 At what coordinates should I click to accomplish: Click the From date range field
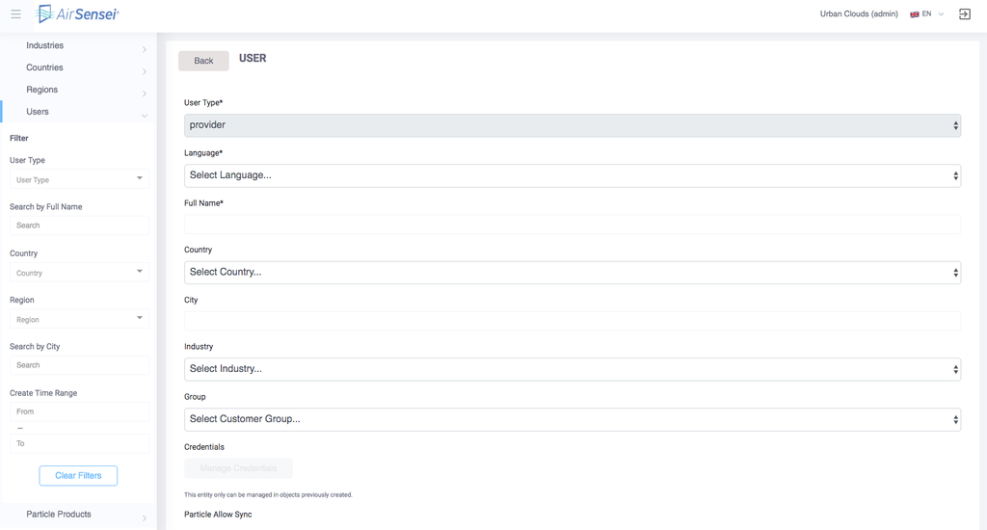[x=79, y=411]
